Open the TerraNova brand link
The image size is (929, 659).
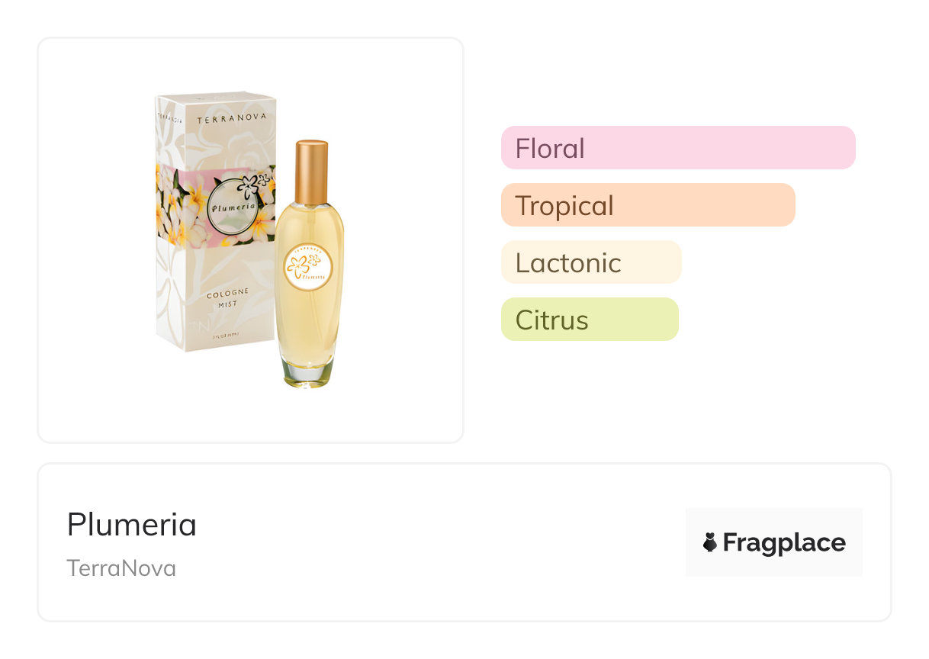click(x=121, y=568)
